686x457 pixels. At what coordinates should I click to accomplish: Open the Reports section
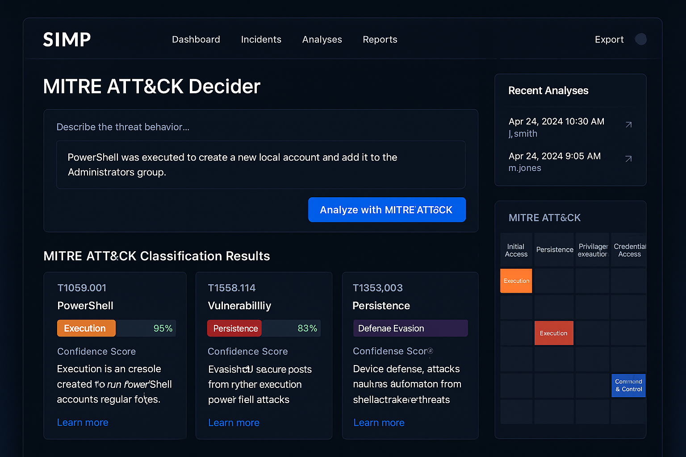coord(380,39)
